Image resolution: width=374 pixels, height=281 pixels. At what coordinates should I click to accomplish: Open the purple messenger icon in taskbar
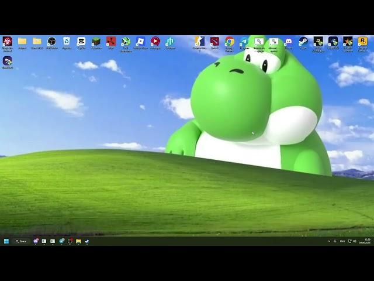tap(36, 241)
